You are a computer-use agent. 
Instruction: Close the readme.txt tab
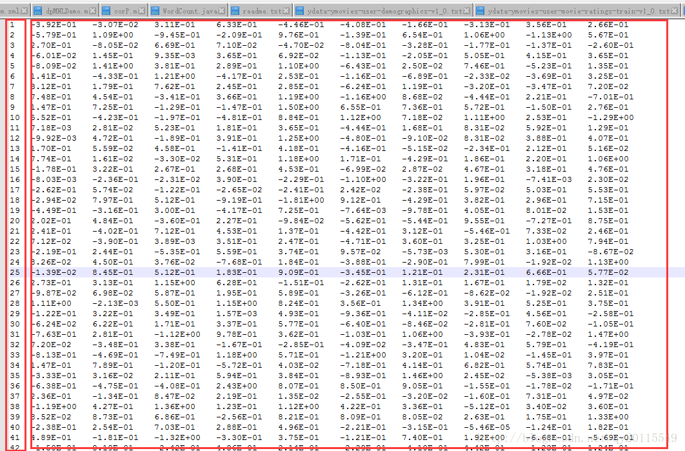click(x=286, y=11)
